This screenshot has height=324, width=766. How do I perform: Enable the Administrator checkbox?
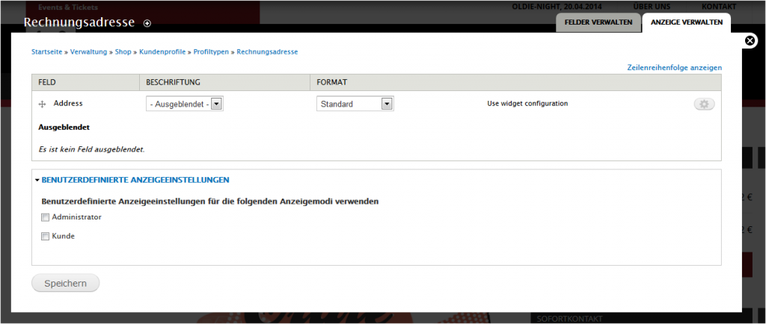(45, 217)
